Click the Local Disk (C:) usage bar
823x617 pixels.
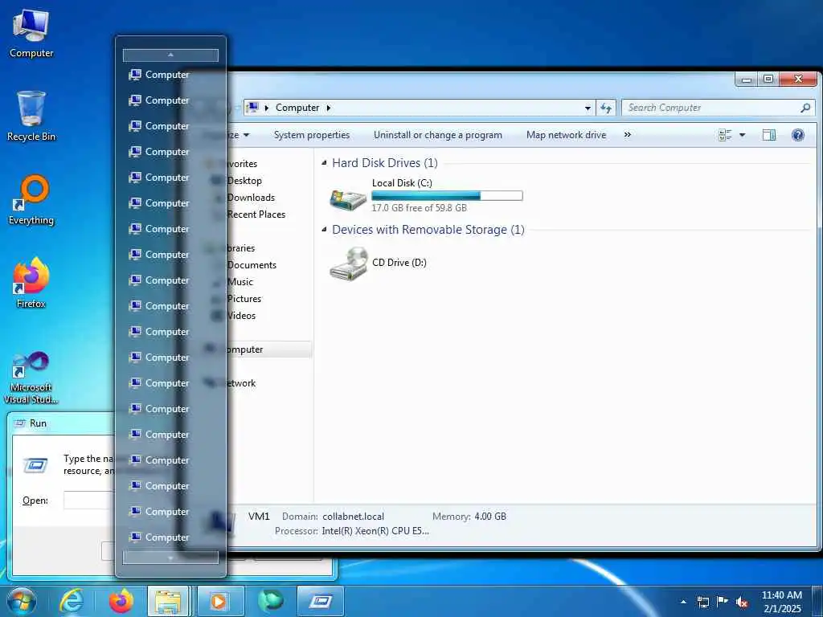447,196
